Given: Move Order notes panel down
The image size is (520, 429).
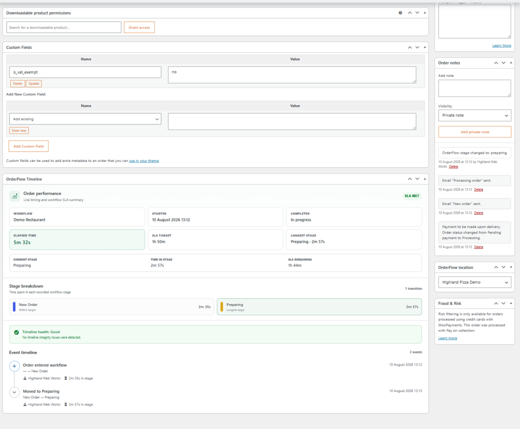Looking at the screenshot, I should tap(503, 63).
